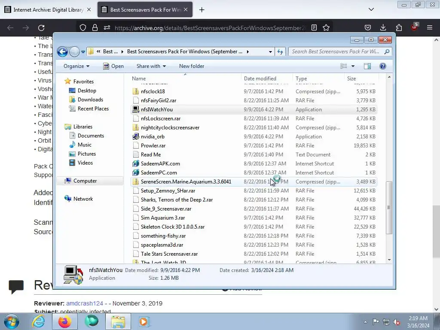Image resolution: width=440 pixels, height=330 pixels.
Task: Click Explorer Back navigation arrow
Action: pyautogui.click(x=62, y=52)
